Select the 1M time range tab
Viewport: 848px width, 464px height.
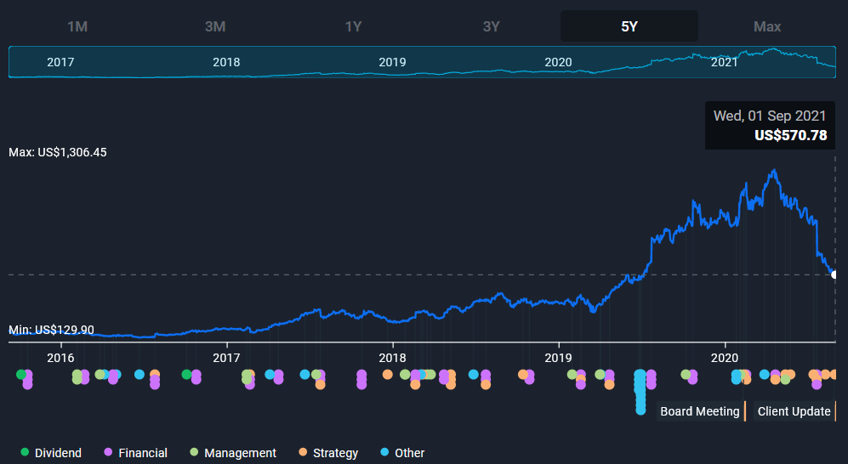(x=77, y=26)
